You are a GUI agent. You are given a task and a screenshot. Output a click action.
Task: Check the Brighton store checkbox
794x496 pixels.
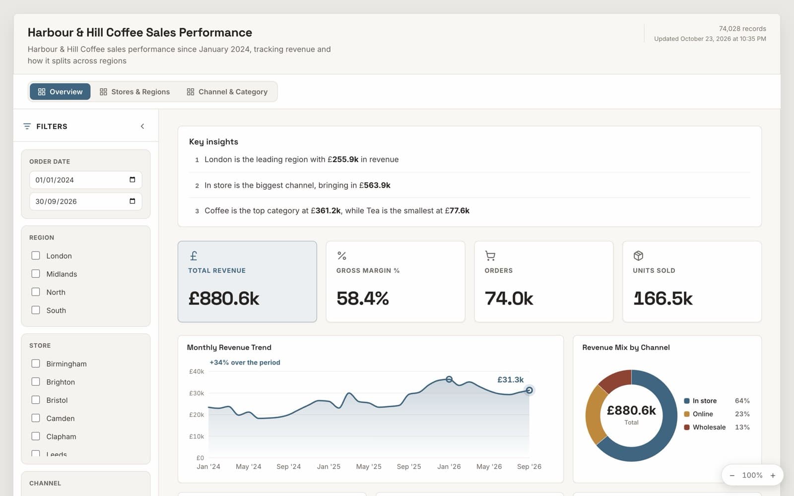coord(36,382)
